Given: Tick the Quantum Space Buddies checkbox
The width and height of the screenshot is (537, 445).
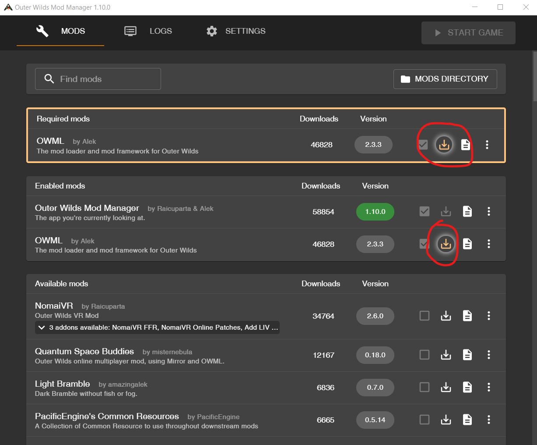Looking at the screenshot, I should click(x=424, y=355).
